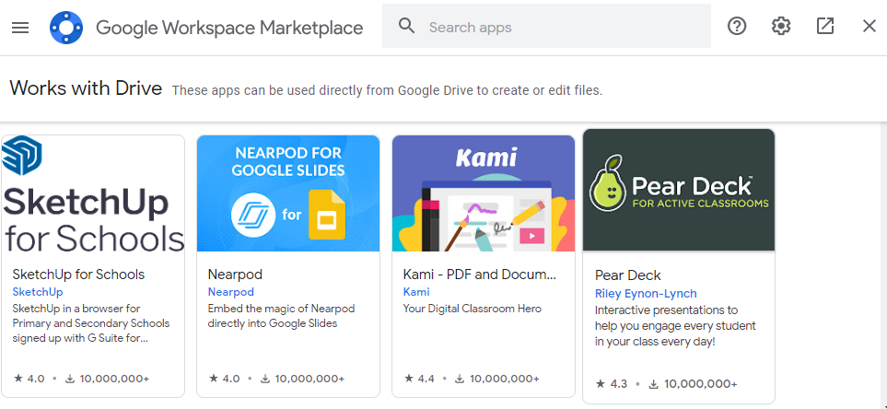Open the Nearpod for Google Slides banner
The width and height of the screenshot is (887, 409).
288,193
